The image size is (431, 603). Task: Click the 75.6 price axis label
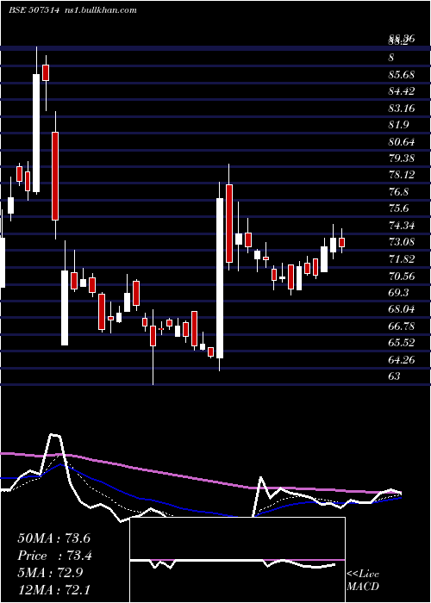coord(398,208)
